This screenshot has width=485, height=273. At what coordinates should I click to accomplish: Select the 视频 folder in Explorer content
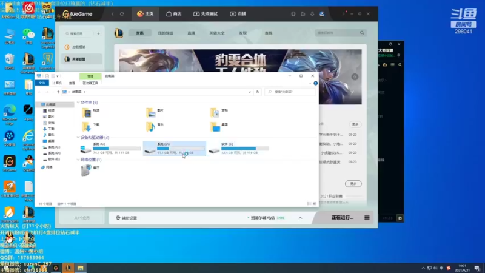pyautogui.click(x=90, y=112)
